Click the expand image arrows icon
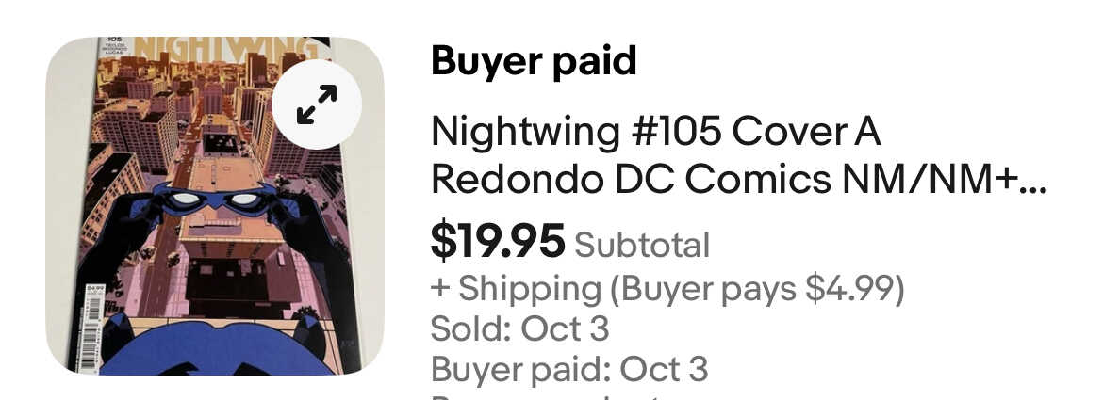This screenshot has width=1103, height=400. 317,104
